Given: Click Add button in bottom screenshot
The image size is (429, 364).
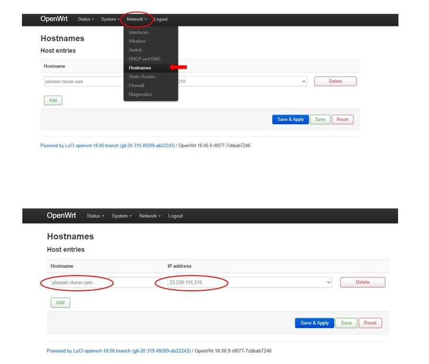Looking at the screenshot, I should [60, 303].
